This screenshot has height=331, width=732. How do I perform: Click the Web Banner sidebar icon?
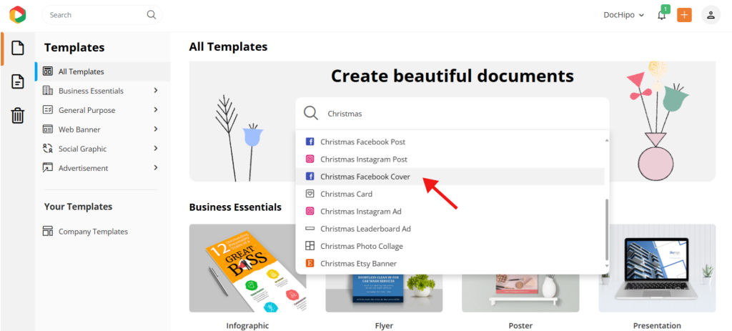48,129
